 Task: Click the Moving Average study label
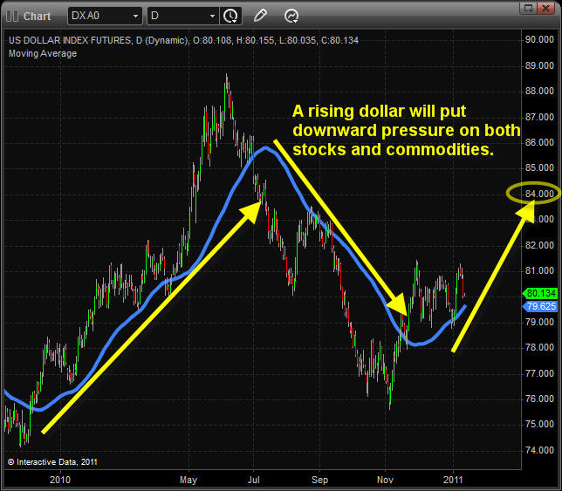pyautogui.click(x=43, y=53)
